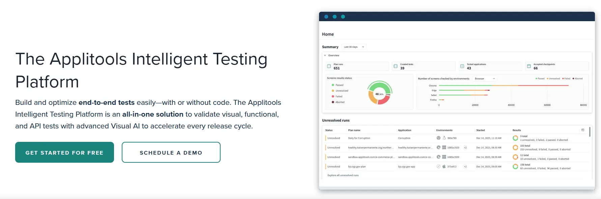Click the Schedule A Demo button
Image resolution: width=601 pixels, height=199 pixels.
(171, 152)
